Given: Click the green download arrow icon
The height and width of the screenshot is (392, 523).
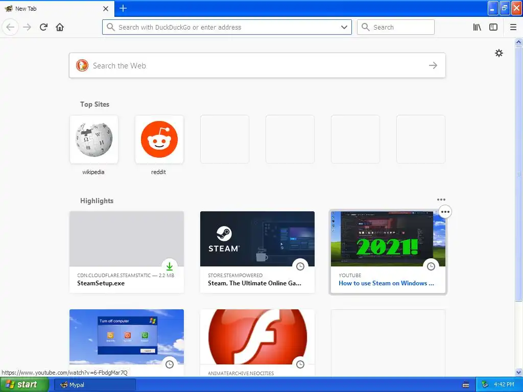Looking at the screenshot, I should [x=170, y=266].
